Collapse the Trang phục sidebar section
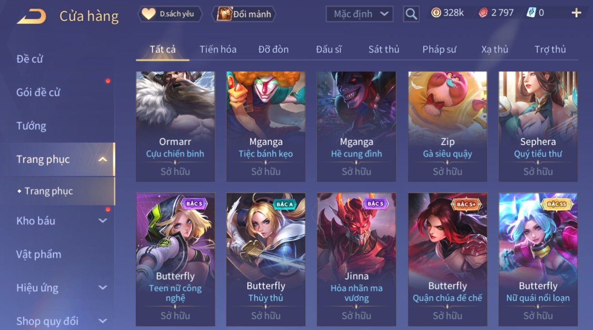Image resolution: width=593 pixels, height=330 pixels. 102,159
